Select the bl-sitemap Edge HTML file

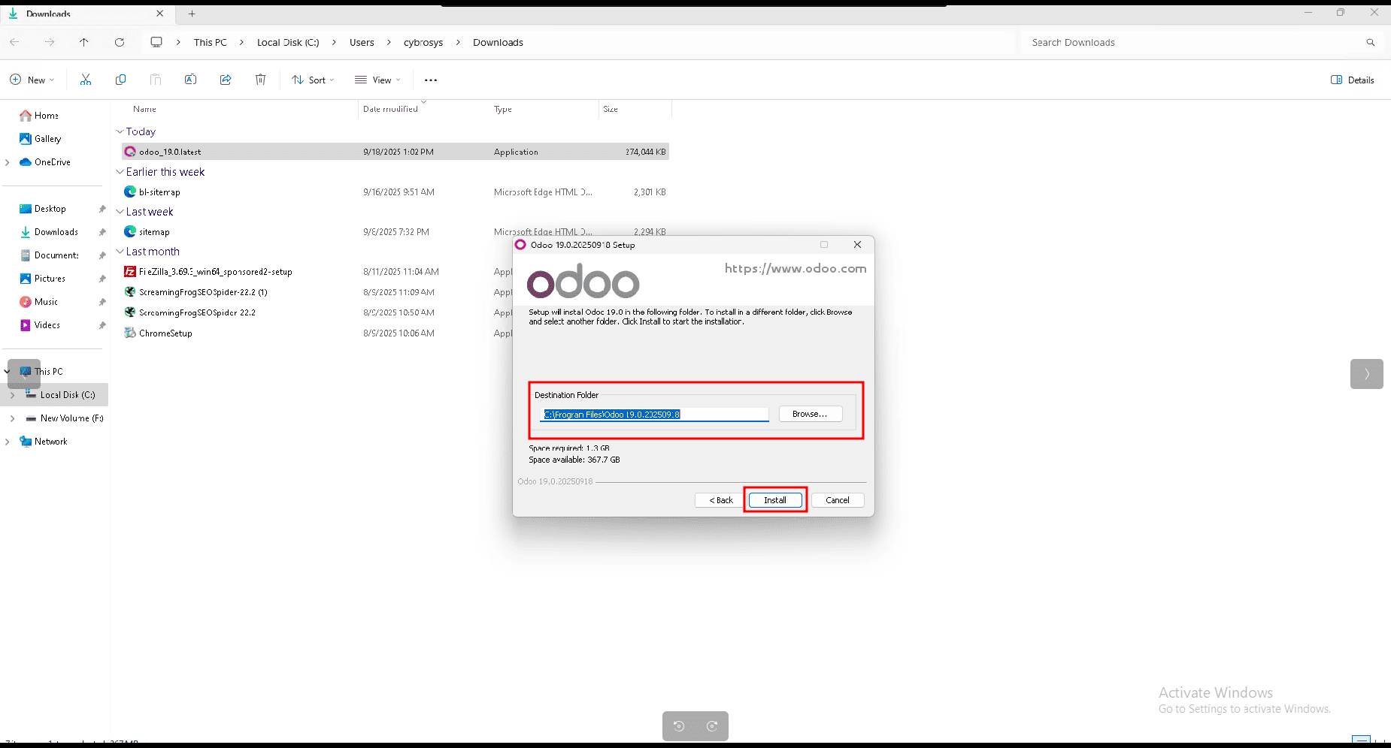(x=395, y=192)
